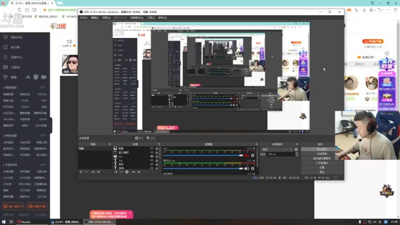
Task: Open scene transition type dropdown
Action: coord(277,149)
